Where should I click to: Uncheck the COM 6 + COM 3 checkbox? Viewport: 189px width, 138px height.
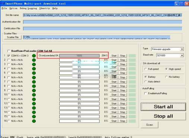point(9,56)
